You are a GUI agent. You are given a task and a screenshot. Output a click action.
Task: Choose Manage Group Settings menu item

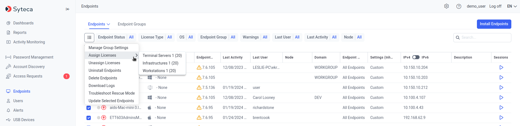pyautogui.click(x=112, y=48)
